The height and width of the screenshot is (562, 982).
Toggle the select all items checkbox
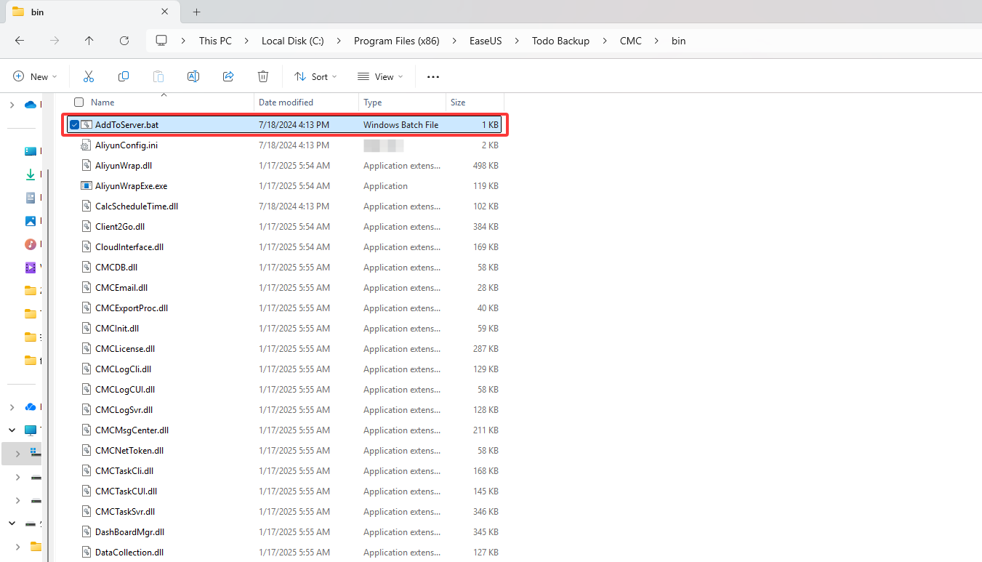pyautogui.click(x=79, y=103)
